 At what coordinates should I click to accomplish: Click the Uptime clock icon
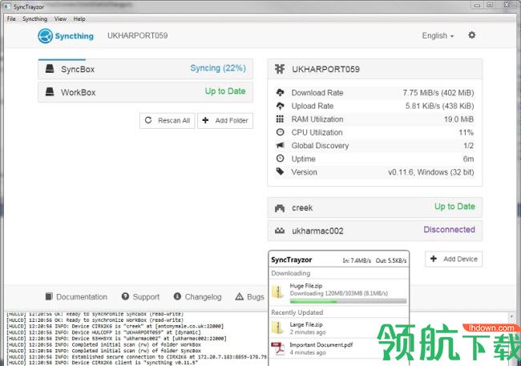click(280, 159)
